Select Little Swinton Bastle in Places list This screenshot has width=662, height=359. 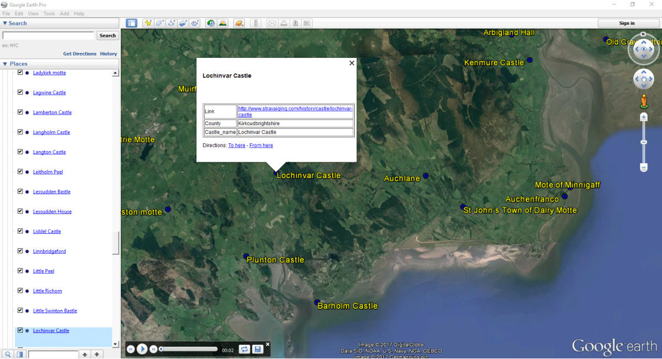pyautogui.click(x=55, y=311)
